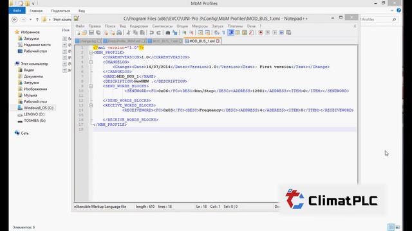Click 'length : 610' in status bar
Viewport: 412px width, 231px height.
click(145, 207)
